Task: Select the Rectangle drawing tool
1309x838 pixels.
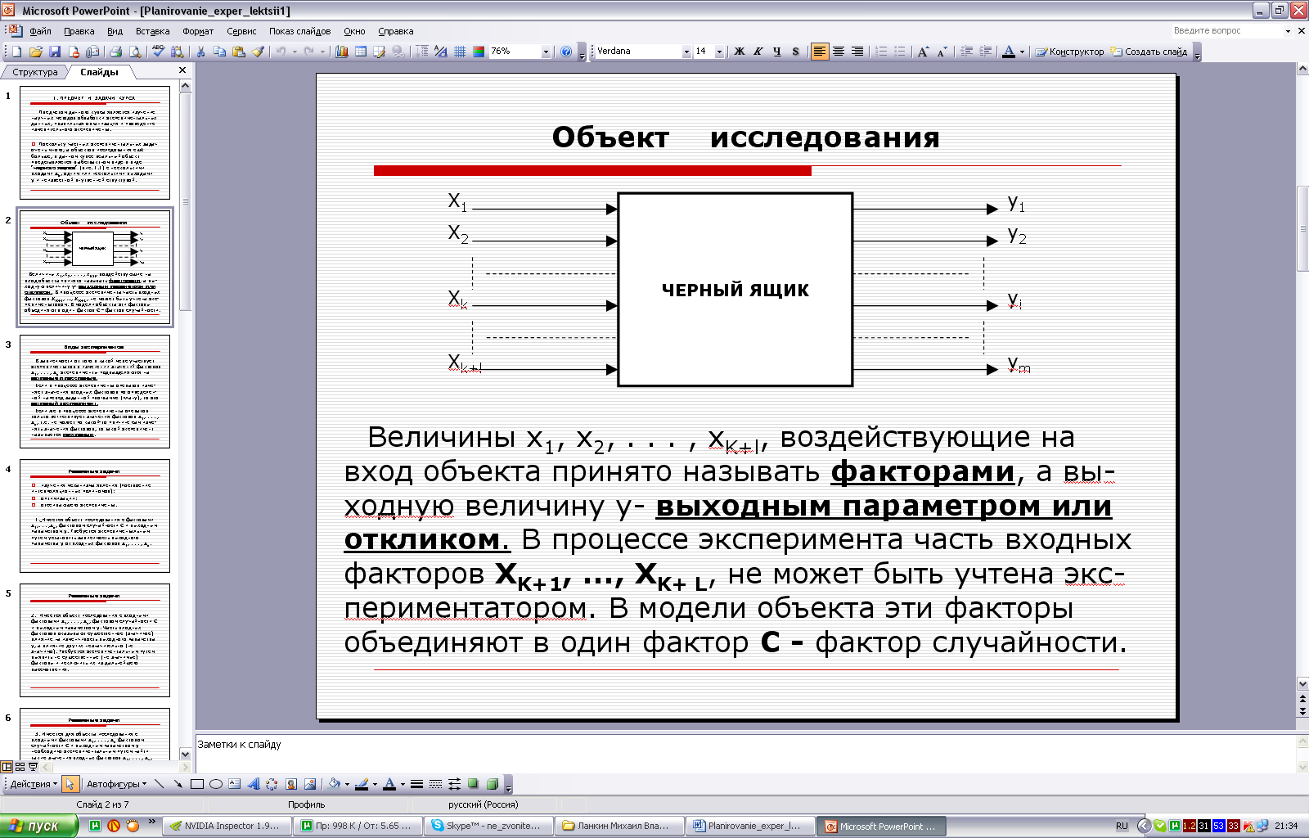Action: click(x=196, y=784)
